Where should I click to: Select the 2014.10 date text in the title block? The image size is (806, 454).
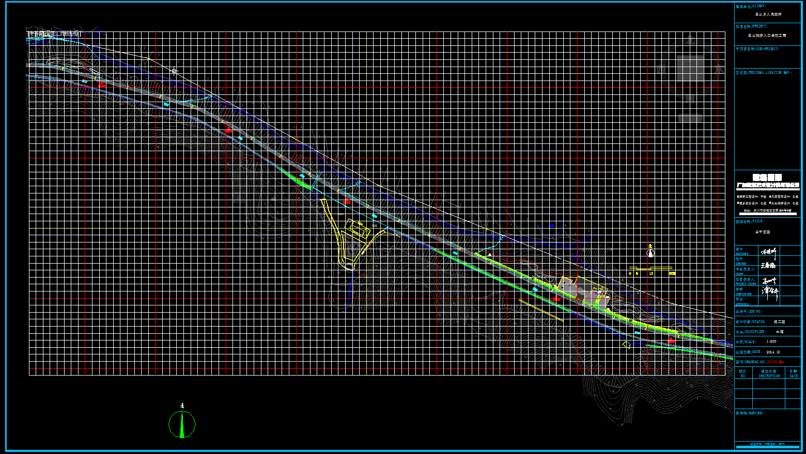point(773,352)
